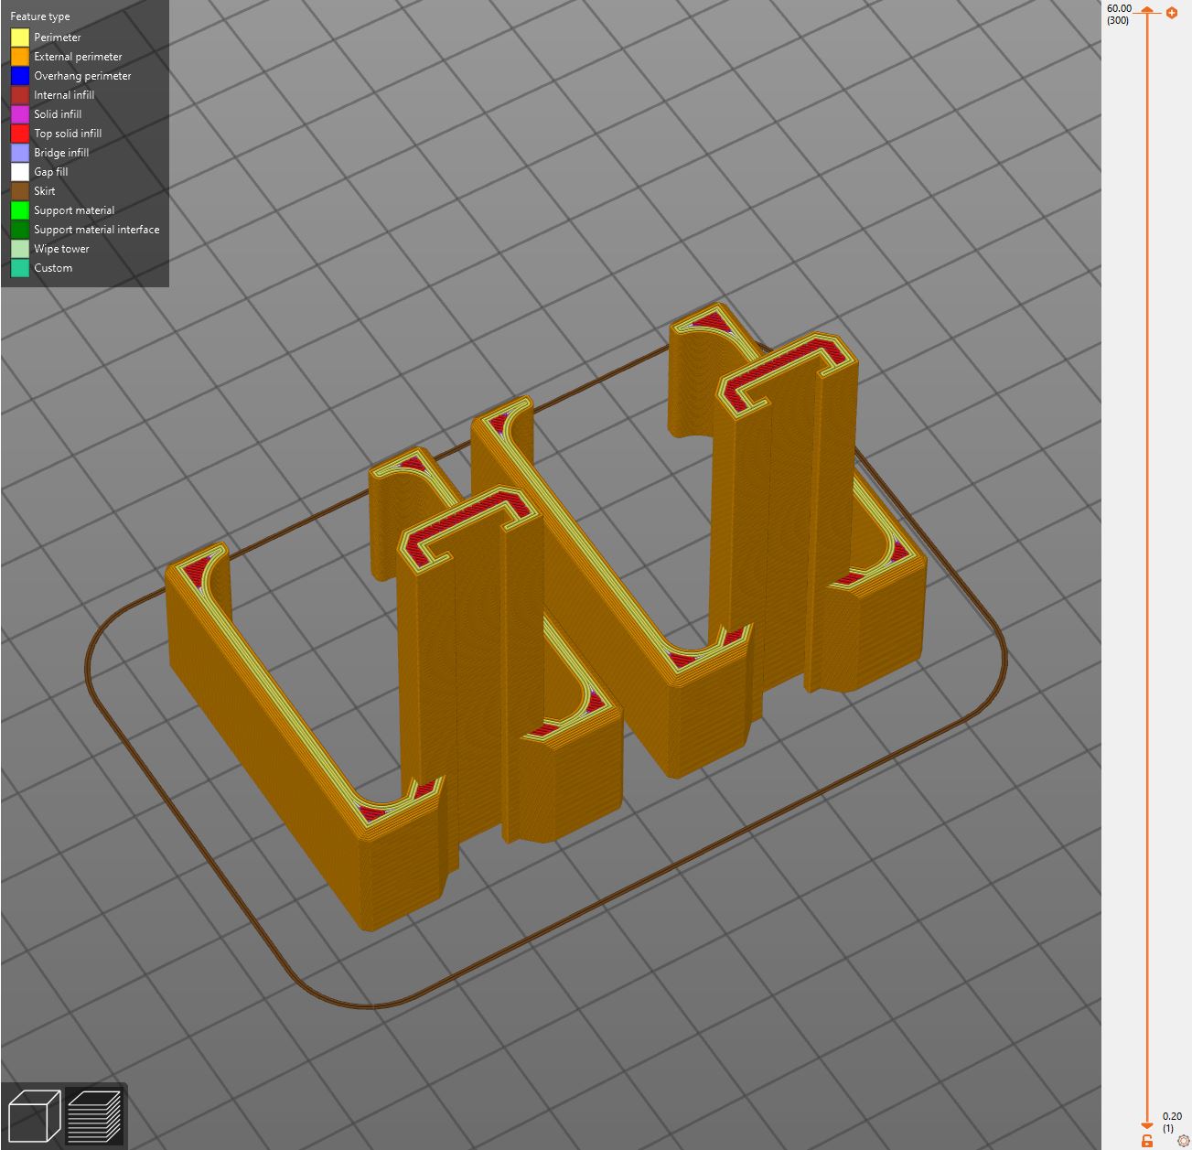Open the layer slider gear settings
The height and width of the screenshot is (1150, 1192).
(1184, 1141)
